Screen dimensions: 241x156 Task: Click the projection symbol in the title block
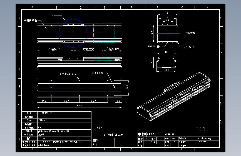[142, 134]
